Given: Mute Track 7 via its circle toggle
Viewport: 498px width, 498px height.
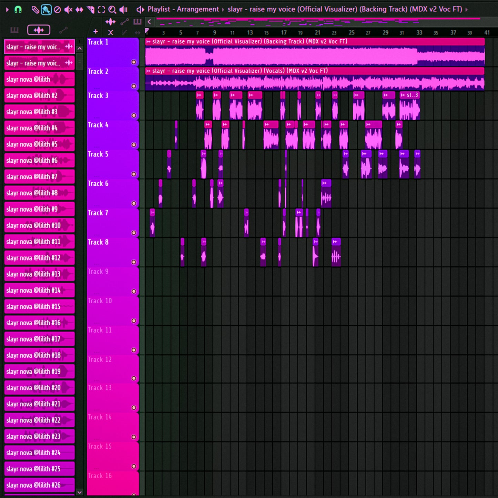Looking at the screenshot, I should [134, 233].
